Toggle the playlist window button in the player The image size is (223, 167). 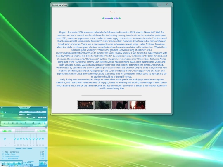pyautogui.click(x=44, y=118)
